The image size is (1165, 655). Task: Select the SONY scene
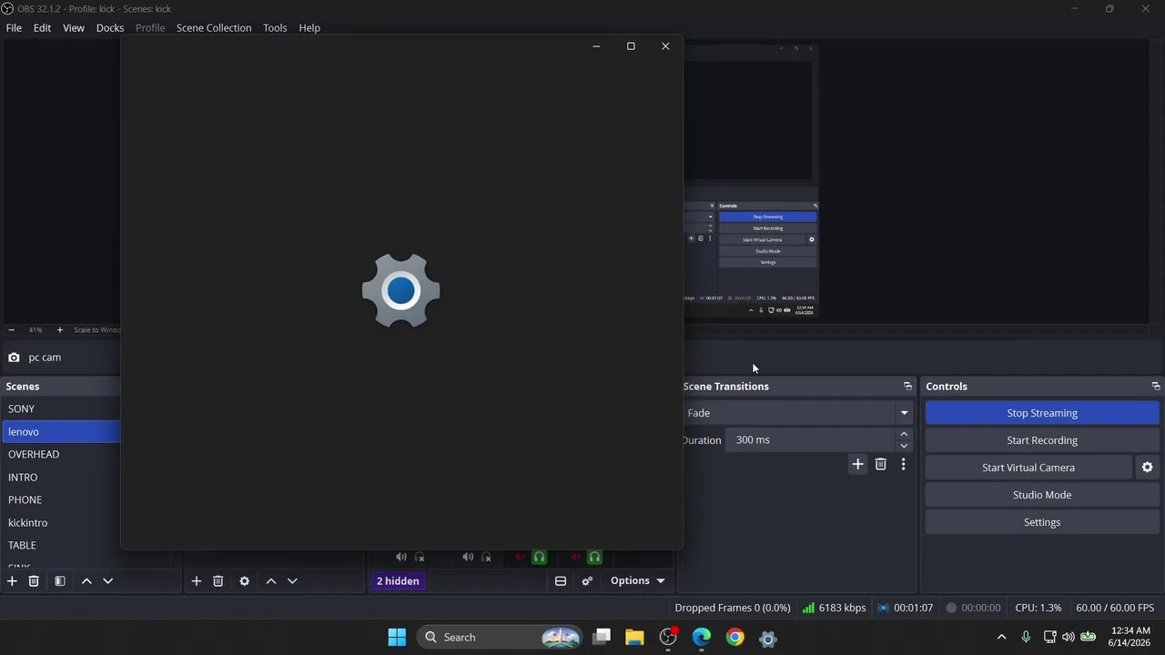point(61,409)
